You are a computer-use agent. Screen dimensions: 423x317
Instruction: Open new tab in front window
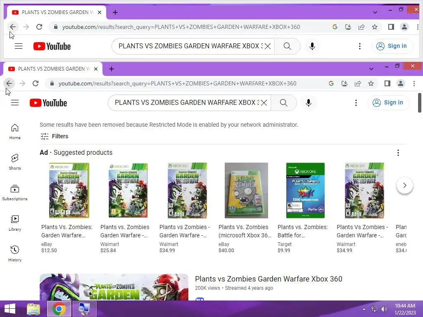coord(112,69)
